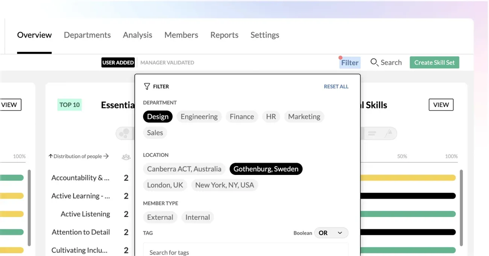Click the magnifying glass search icon
489x256 pixels.
pyautogui.click(x=374, y=62)
